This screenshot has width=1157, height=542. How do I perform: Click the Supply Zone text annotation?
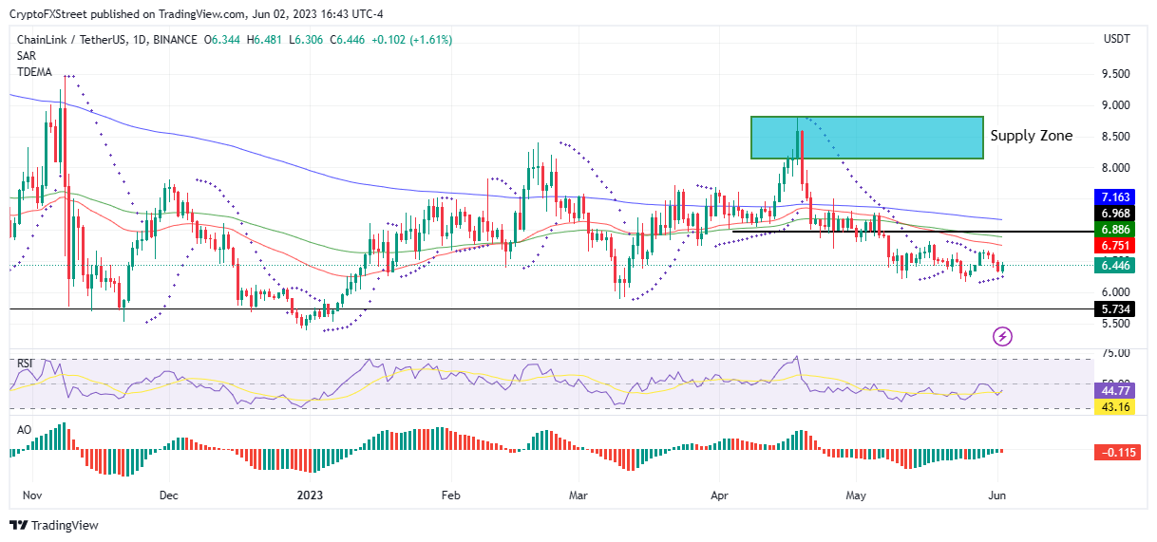click(x=1032, y=136)
